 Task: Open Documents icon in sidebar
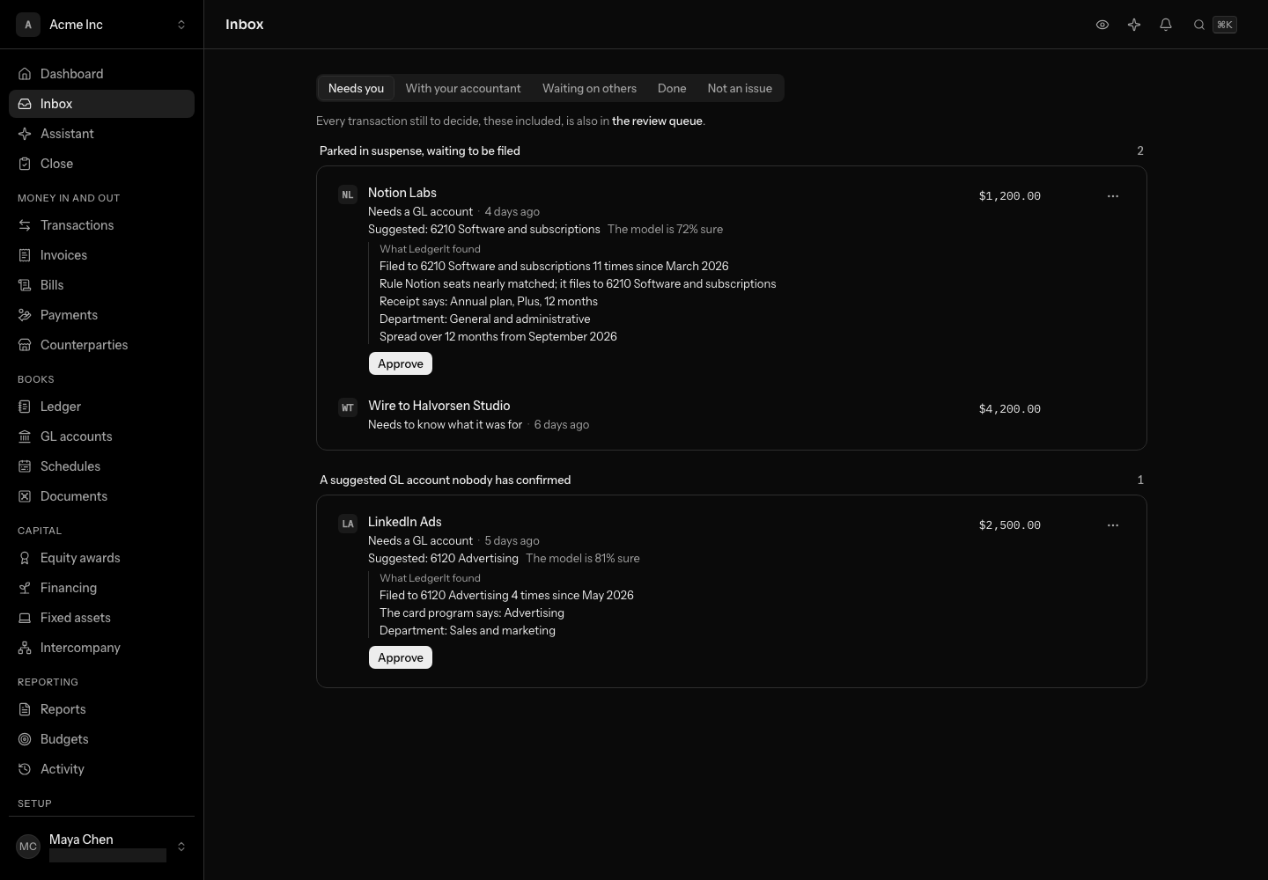pyautogui.click(x=25, y=496)
